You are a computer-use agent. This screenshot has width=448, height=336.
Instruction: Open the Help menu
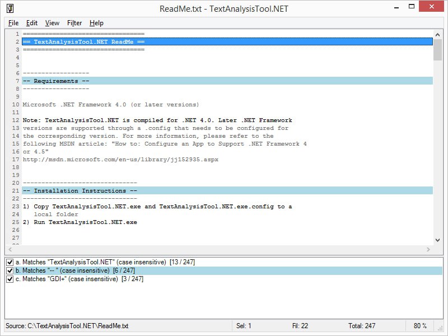(96, 23)
